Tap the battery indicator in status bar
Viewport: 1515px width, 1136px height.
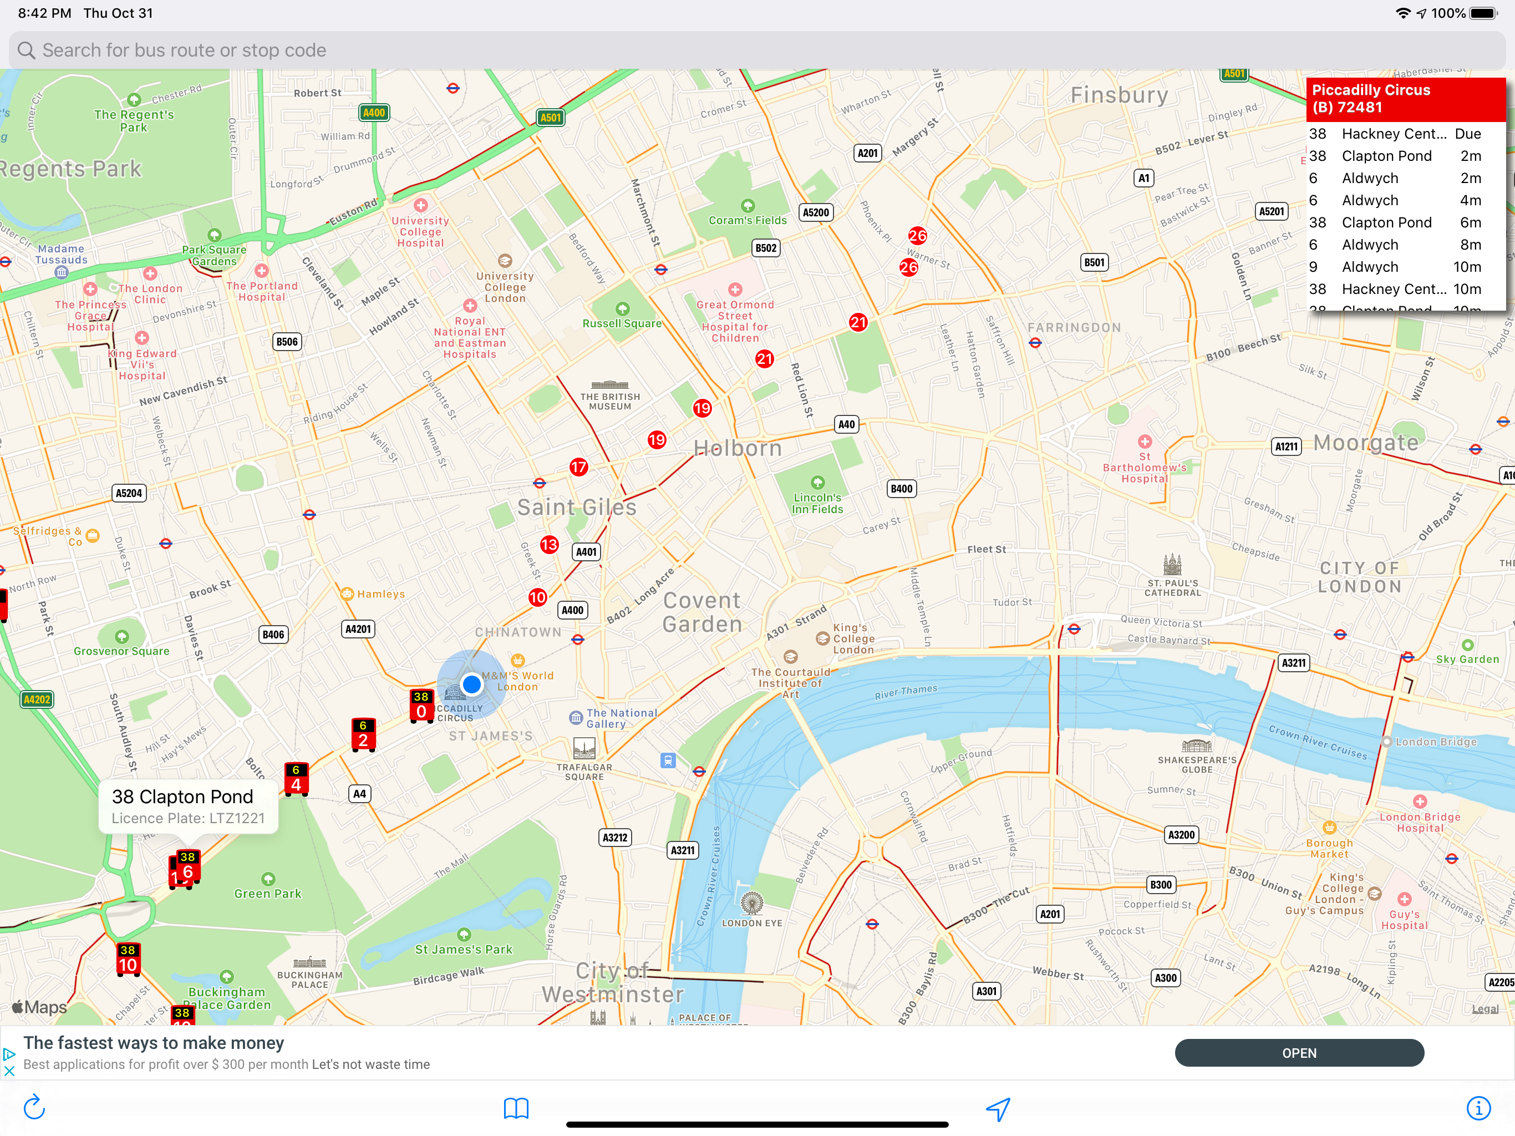[x=1483, y=13]
